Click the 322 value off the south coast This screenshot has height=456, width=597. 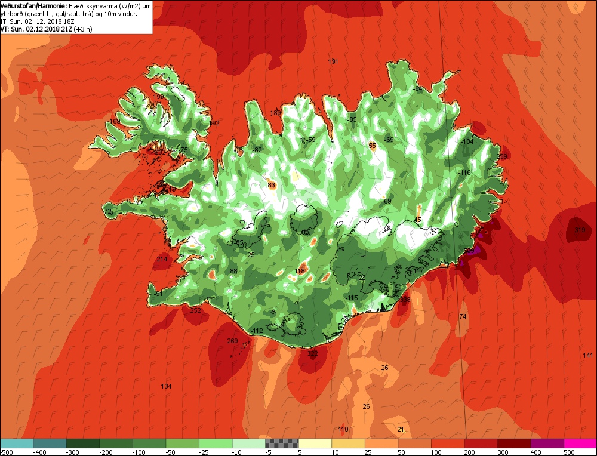pyautogui.click(x=312, y=353)
